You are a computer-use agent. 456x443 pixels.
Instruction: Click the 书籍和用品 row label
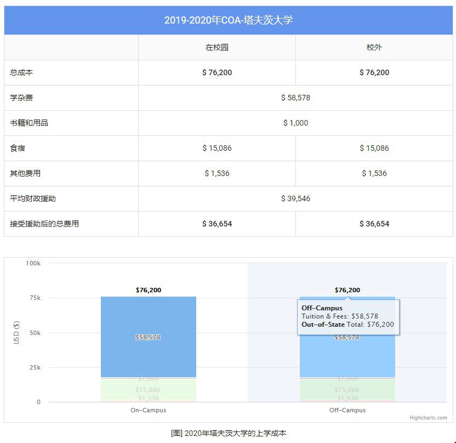tap(29, 123)
